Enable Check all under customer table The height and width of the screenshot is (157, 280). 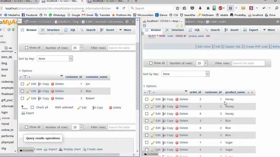(x=32, y=107)
